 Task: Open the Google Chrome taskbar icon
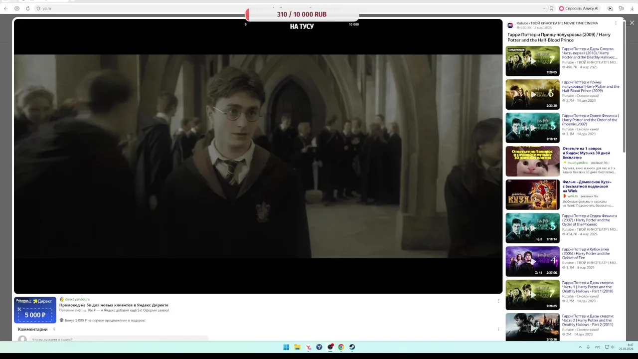[x=341, y=347]
